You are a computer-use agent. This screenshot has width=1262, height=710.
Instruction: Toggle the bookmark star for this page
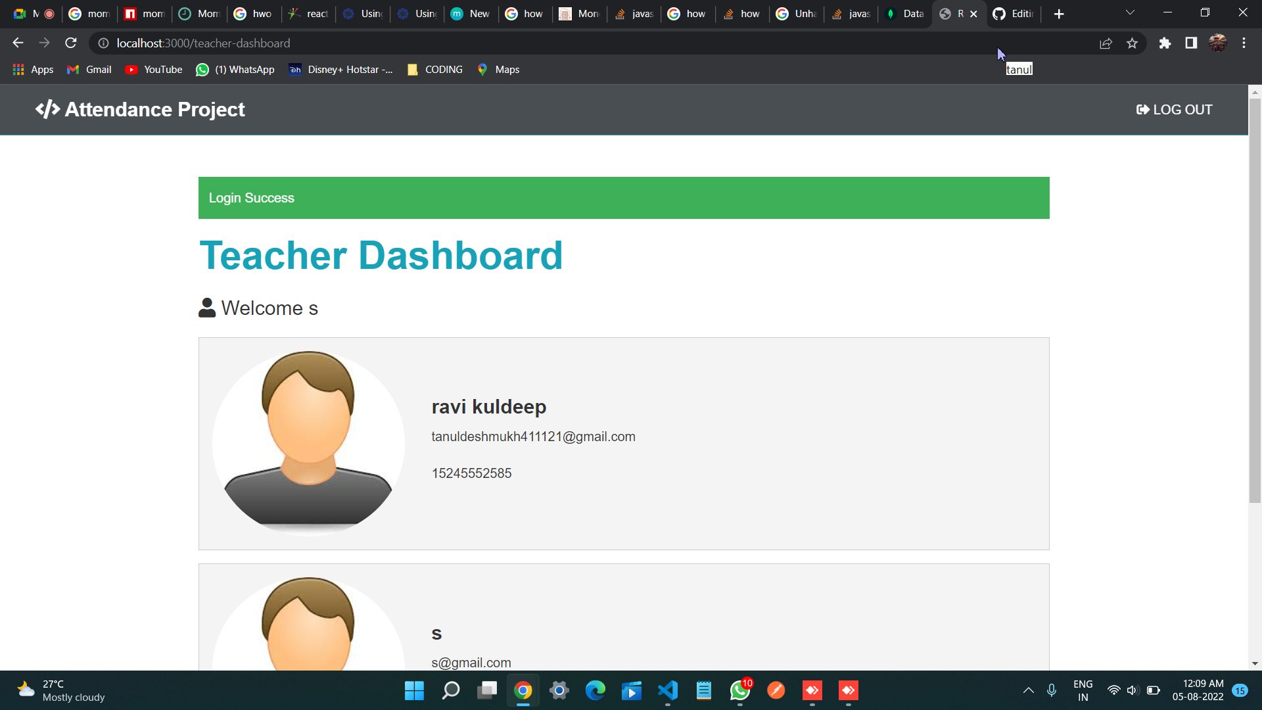pyautogui.click(x=1132, y=43)
